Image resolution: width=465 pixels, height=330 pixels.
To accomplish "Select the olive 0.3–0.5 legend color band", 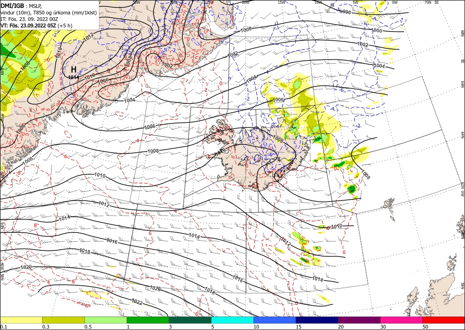I will (63, 320).
